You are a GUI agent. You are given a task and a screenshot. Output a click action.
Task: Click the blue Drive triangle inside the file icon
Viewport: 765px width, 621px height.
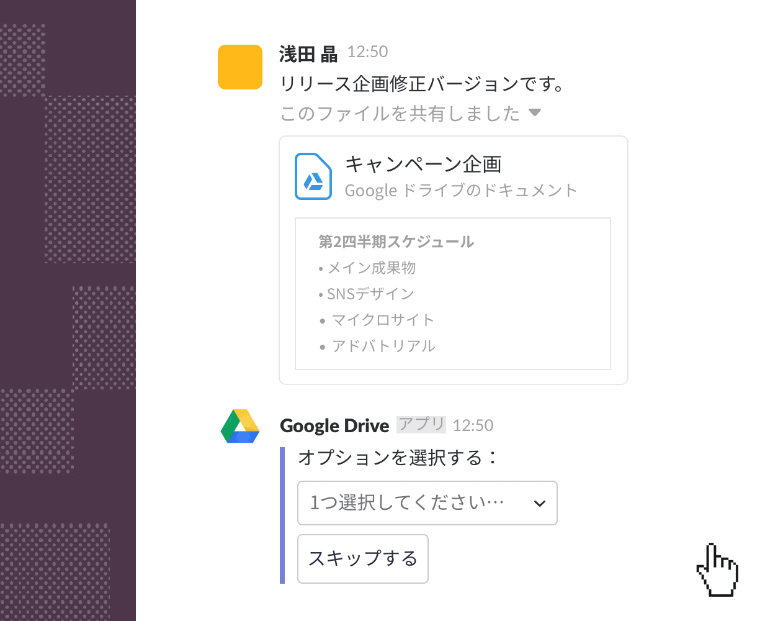pos(313,180)
